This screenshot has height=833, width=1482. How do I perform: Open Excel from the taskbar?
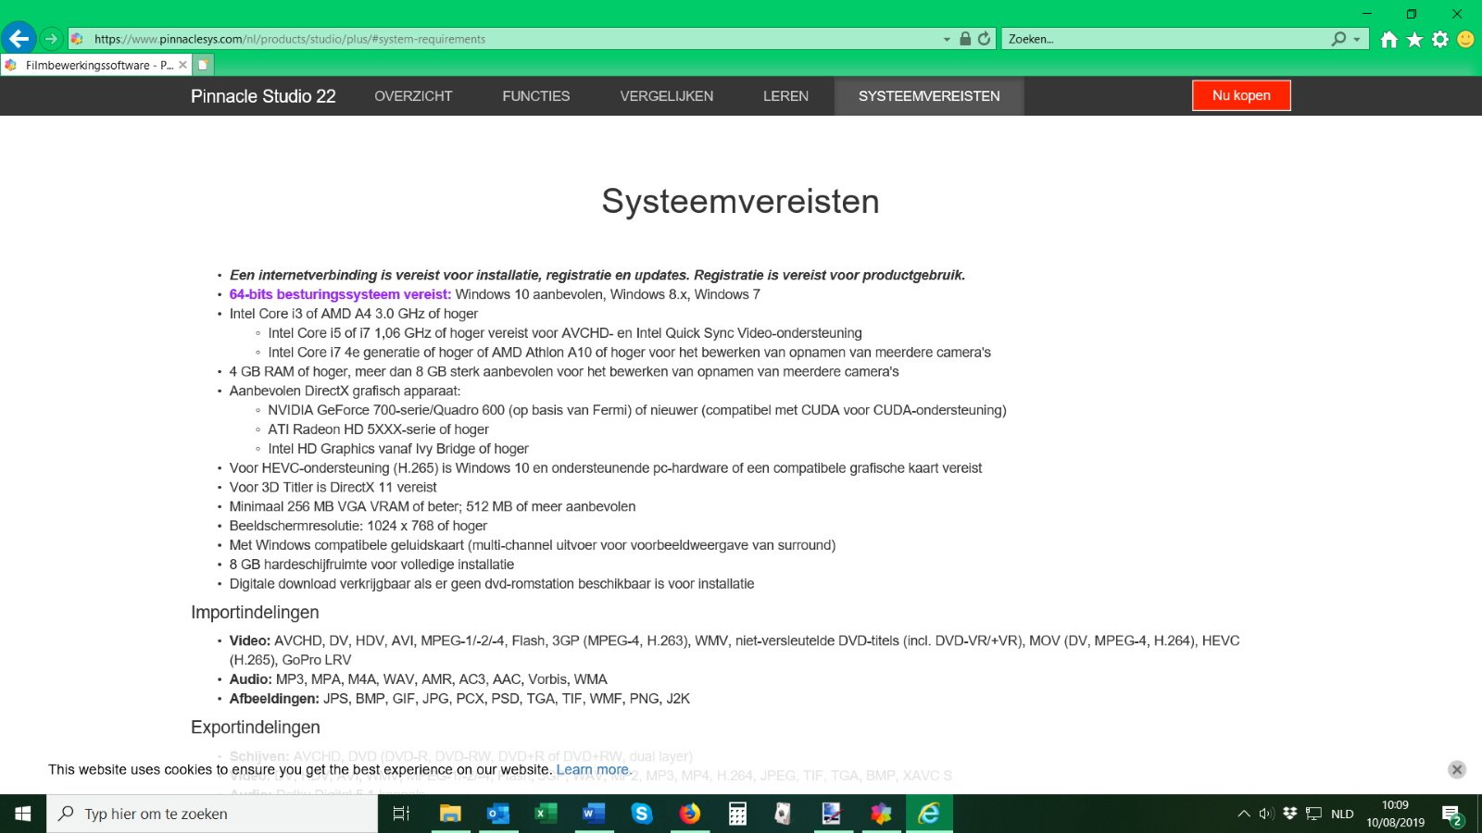546,814
